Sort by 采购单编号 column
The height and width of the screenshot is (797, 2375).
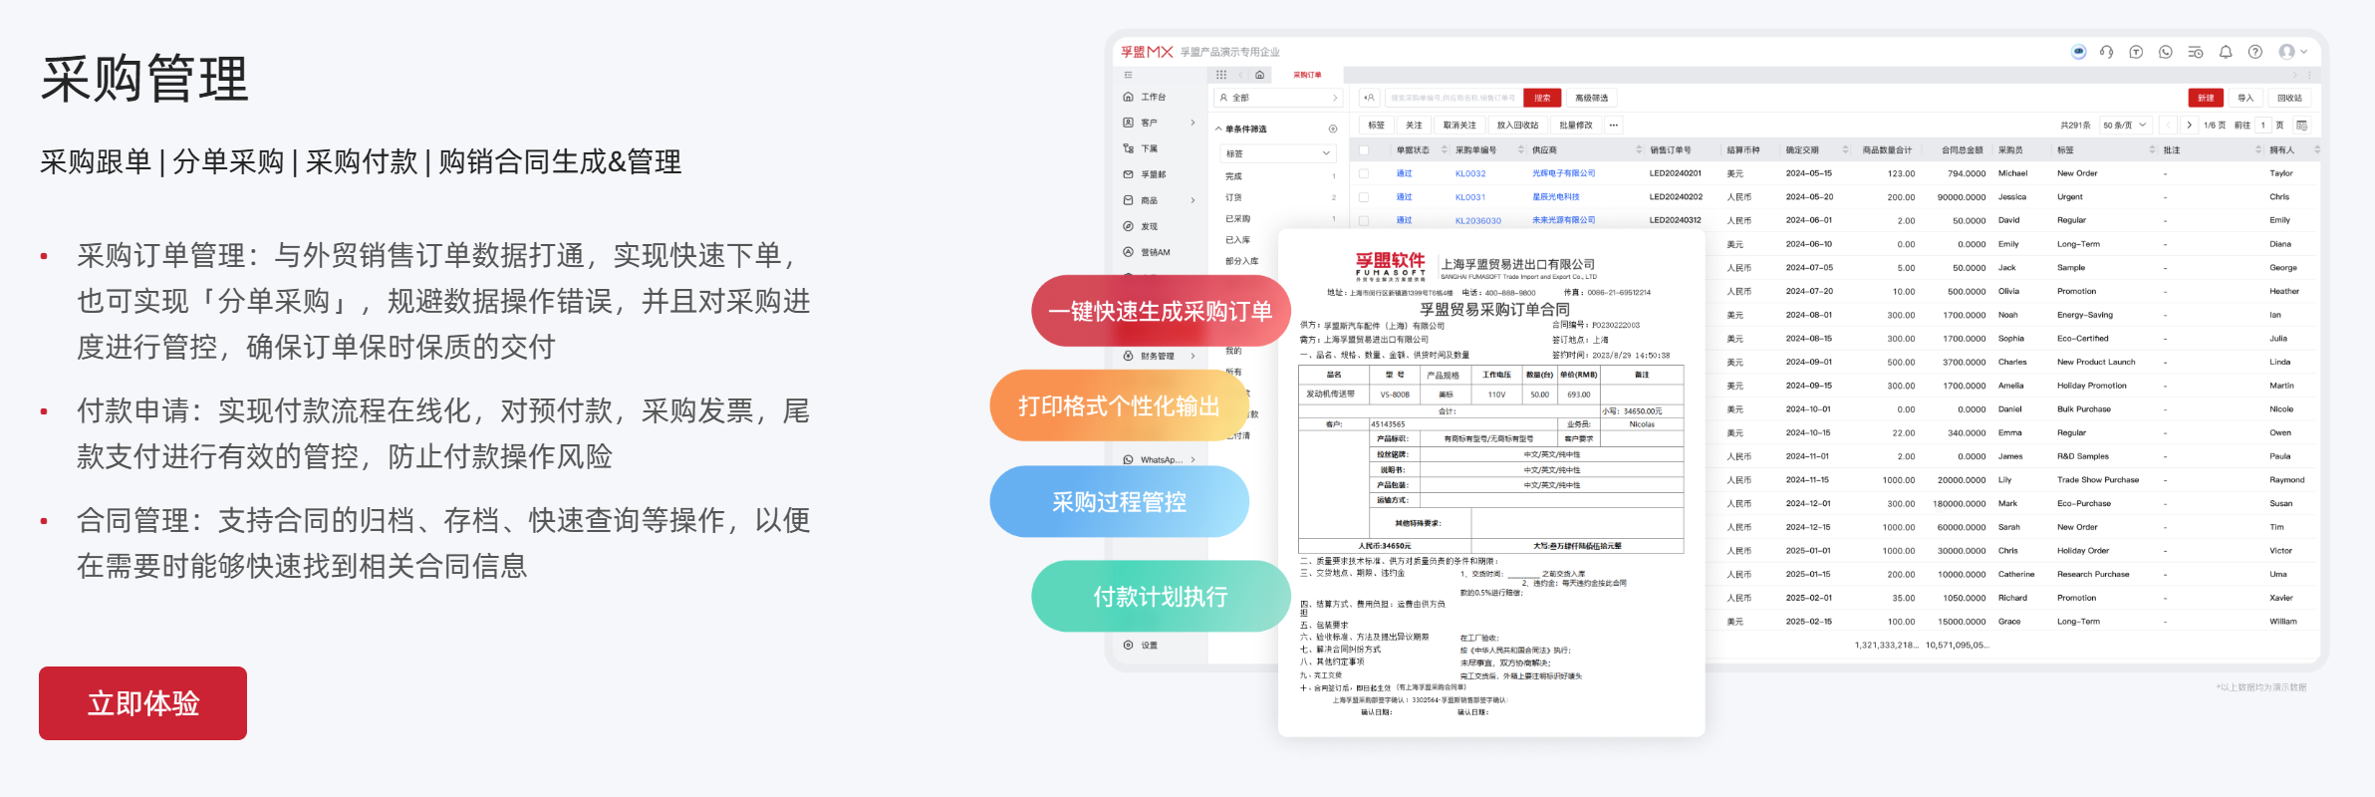[x=1521, y=150]
